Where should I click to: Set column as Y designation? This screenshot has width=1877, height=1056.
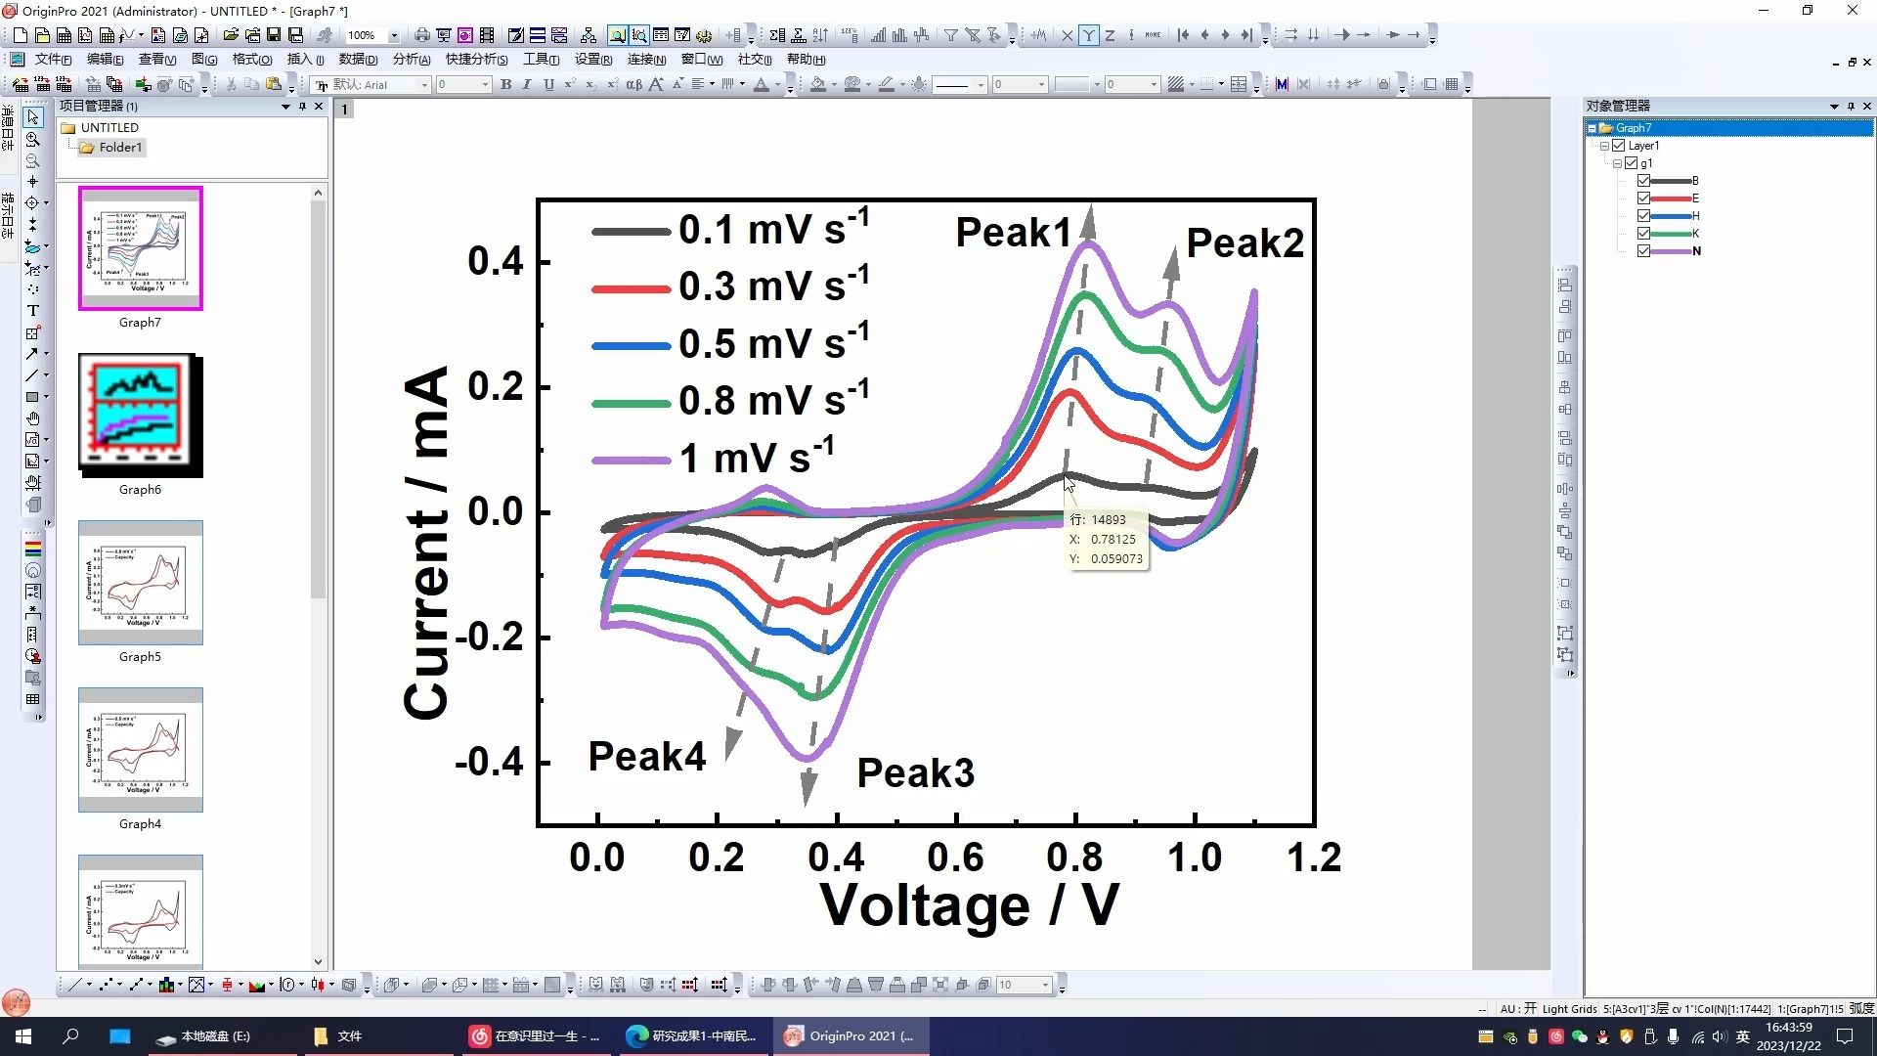[1088, 35]
